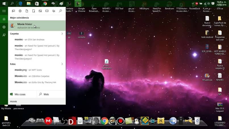Viewport: 229px width, 129px height.
Task: Open the Rockstar R dock icon
Action: tap(161, 121)
